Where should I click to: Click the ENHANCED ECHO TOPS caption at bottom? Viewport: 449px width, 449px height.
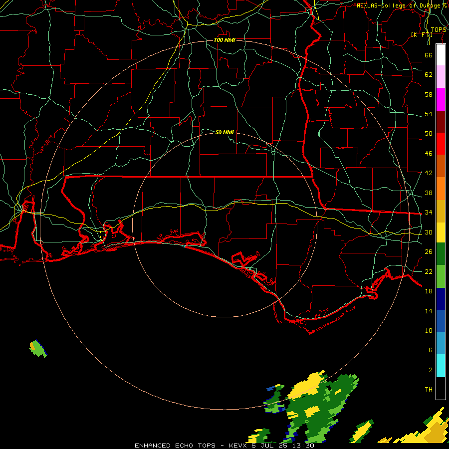tap(224, 446)
